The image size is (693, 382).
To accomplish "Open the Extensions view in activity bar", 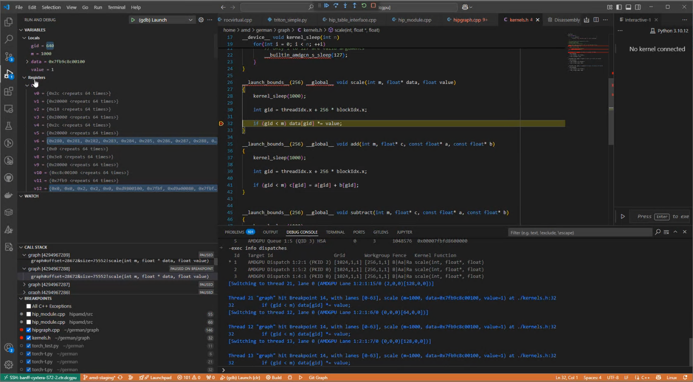I will 8,91.
